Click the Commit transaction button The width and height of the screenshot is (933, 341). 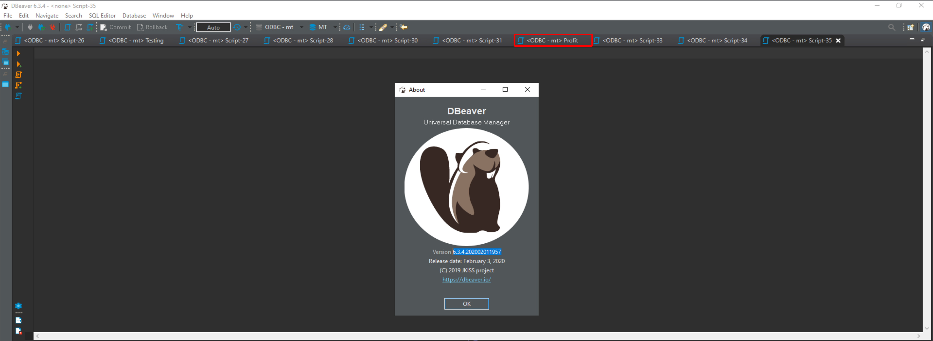click(x=115, y=27)
